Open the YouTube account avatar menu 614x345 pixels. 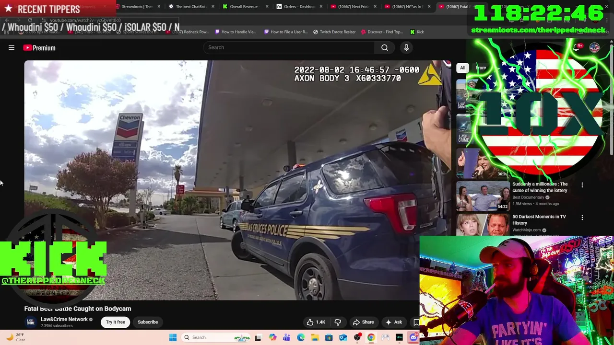(594, 47)
